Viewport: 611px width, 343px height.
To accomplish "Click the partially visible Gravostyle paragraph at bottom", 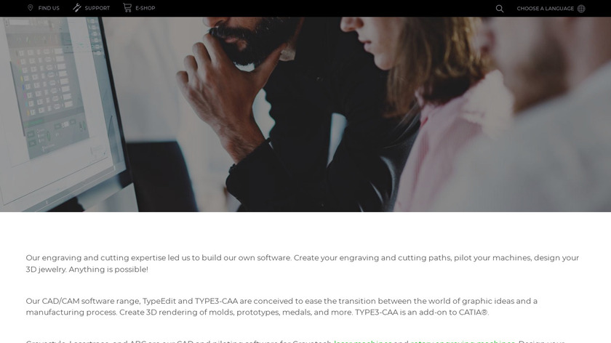I will point(295,341).
